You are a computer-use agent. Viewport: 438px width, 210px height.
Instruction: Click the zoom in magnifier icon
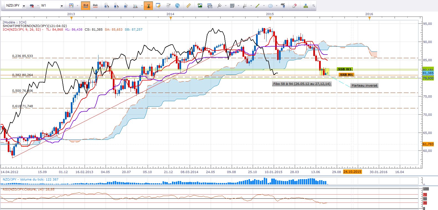coord(106,6)
